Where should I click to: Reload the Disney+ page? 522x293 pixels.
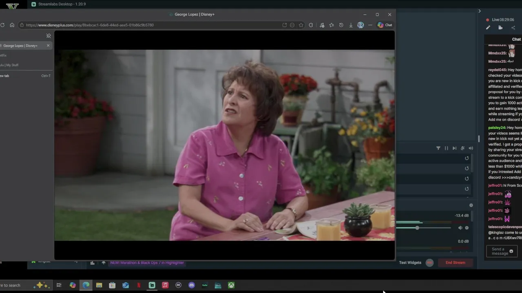(2, 25)
